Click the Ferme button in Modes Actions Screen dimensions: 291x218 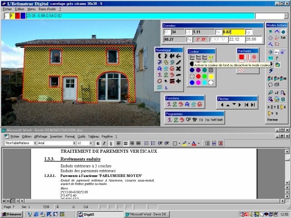click(x=272, y=119)
